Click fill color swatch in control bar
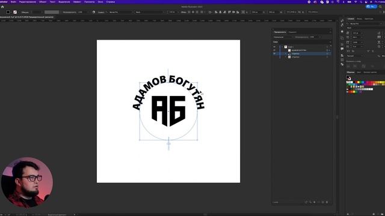The image size is (385, 216). [x=8, y=12]
